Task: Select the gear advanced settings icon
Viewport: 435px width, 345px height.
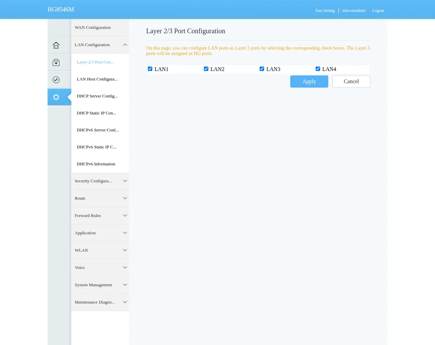Action: tap(56, 97)
